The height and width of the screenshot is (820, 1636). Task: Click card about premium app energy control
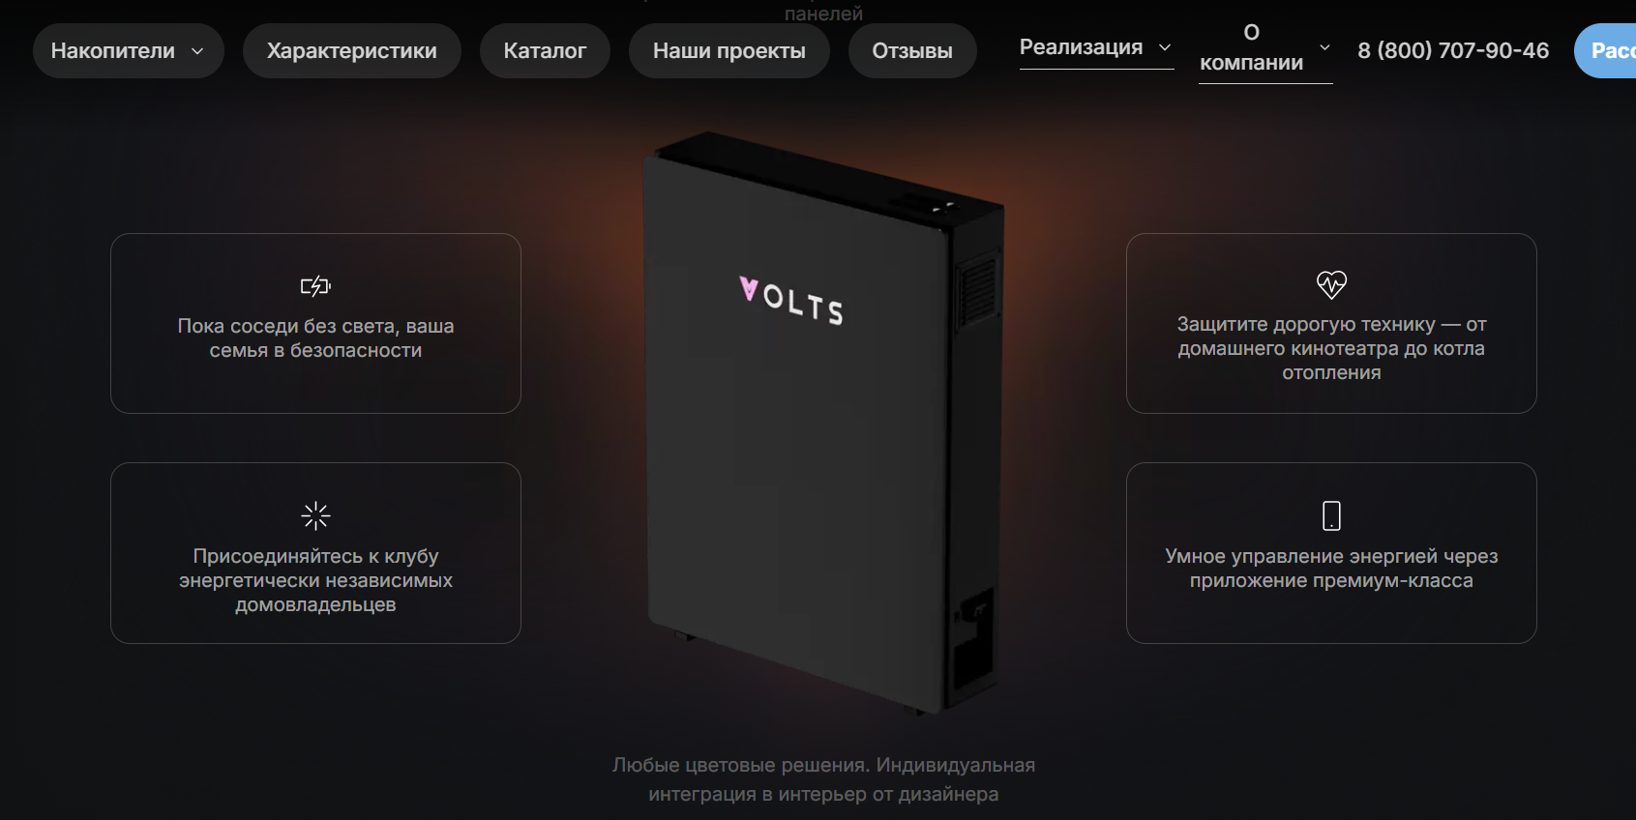click(1331, 553)
